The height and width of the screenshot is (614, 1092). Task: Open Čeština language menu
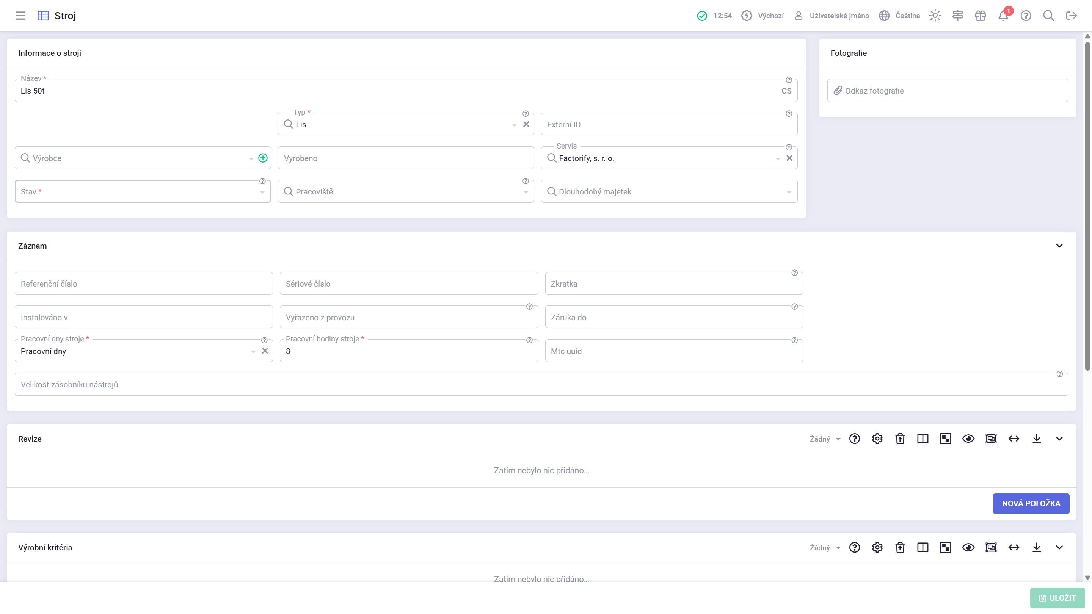click(899, 16)
